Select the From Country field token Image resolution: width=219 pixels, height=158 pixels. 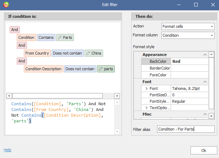click(37, 53)
